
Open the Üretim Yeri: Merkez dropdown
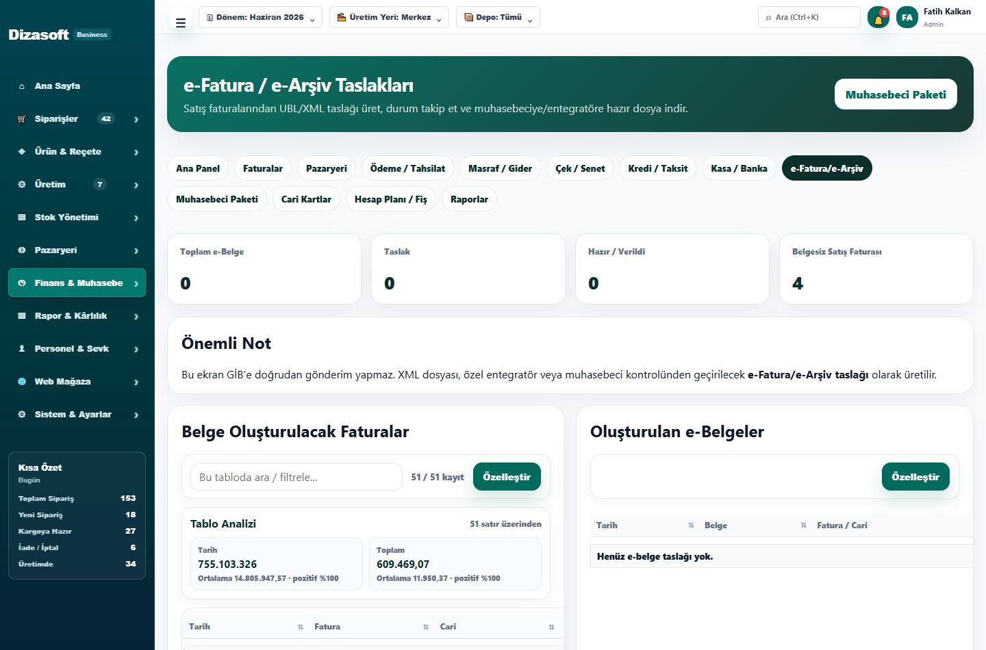point(389,17)
